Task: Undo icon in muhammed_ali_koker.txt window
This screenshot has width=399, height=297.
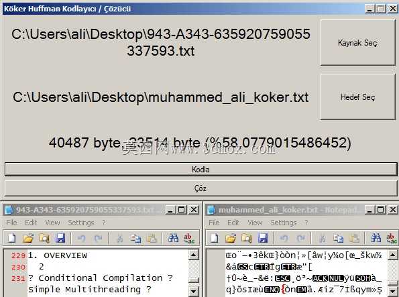Action: [x=284, y=238]
